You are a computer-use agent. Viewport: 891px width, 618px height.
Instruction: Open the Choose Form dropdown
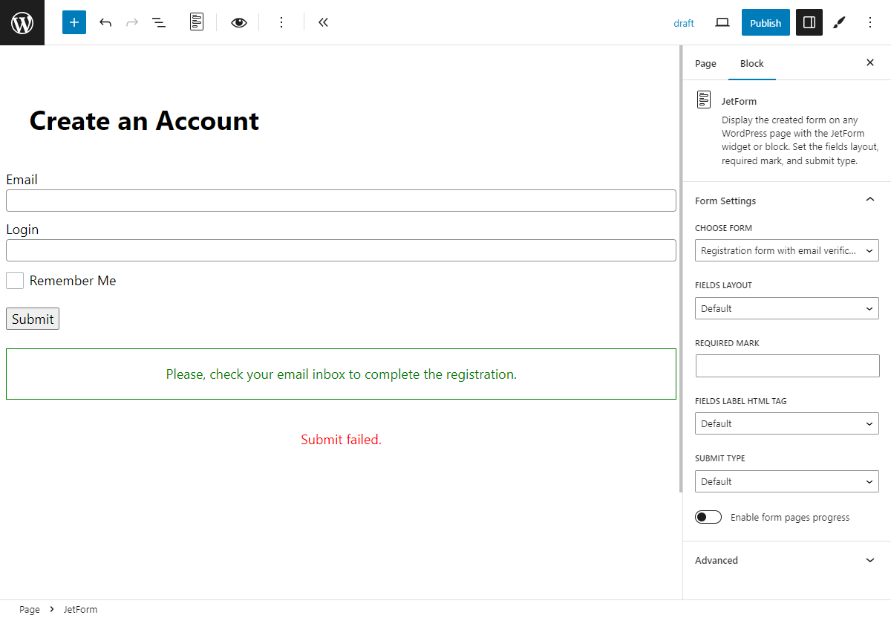tap(786, 250)
